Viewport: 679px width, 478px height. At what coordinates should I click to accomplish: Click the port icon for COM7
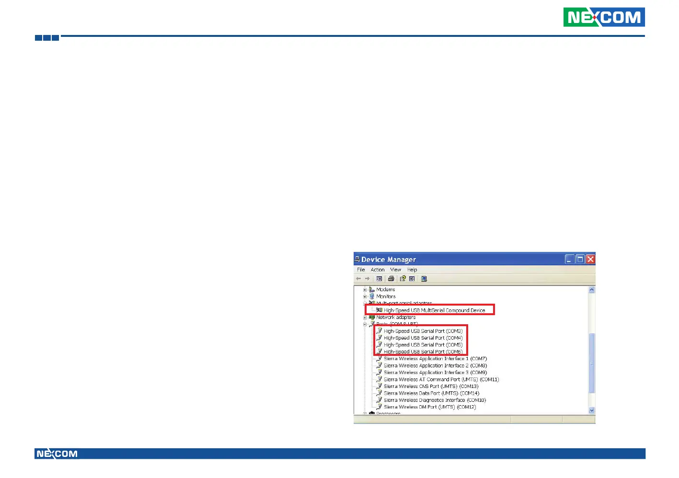[379, 358]
